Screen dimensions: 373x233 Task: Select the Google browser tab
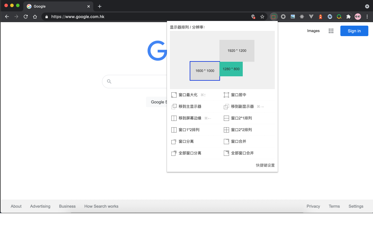pos(52,6)
